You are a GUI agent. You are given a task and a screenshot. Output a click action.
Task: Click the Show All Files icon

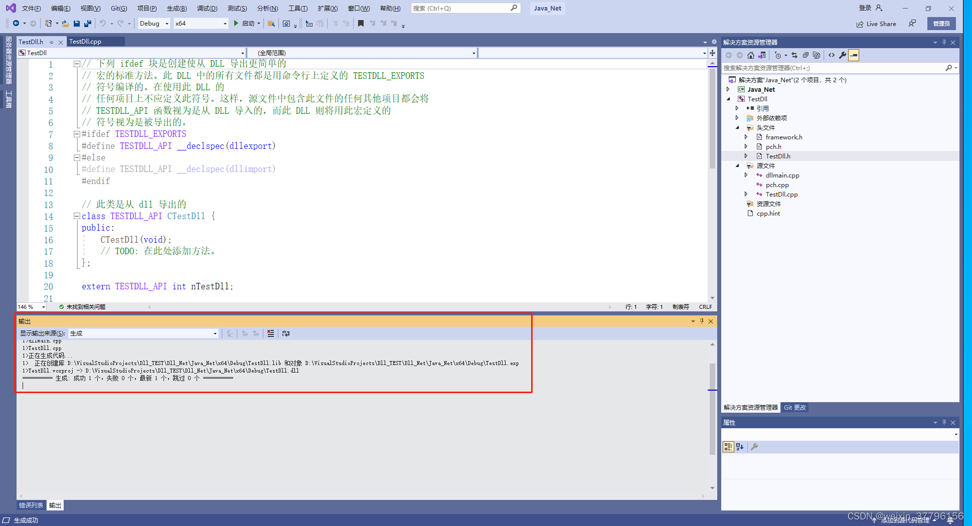point(817,55)
